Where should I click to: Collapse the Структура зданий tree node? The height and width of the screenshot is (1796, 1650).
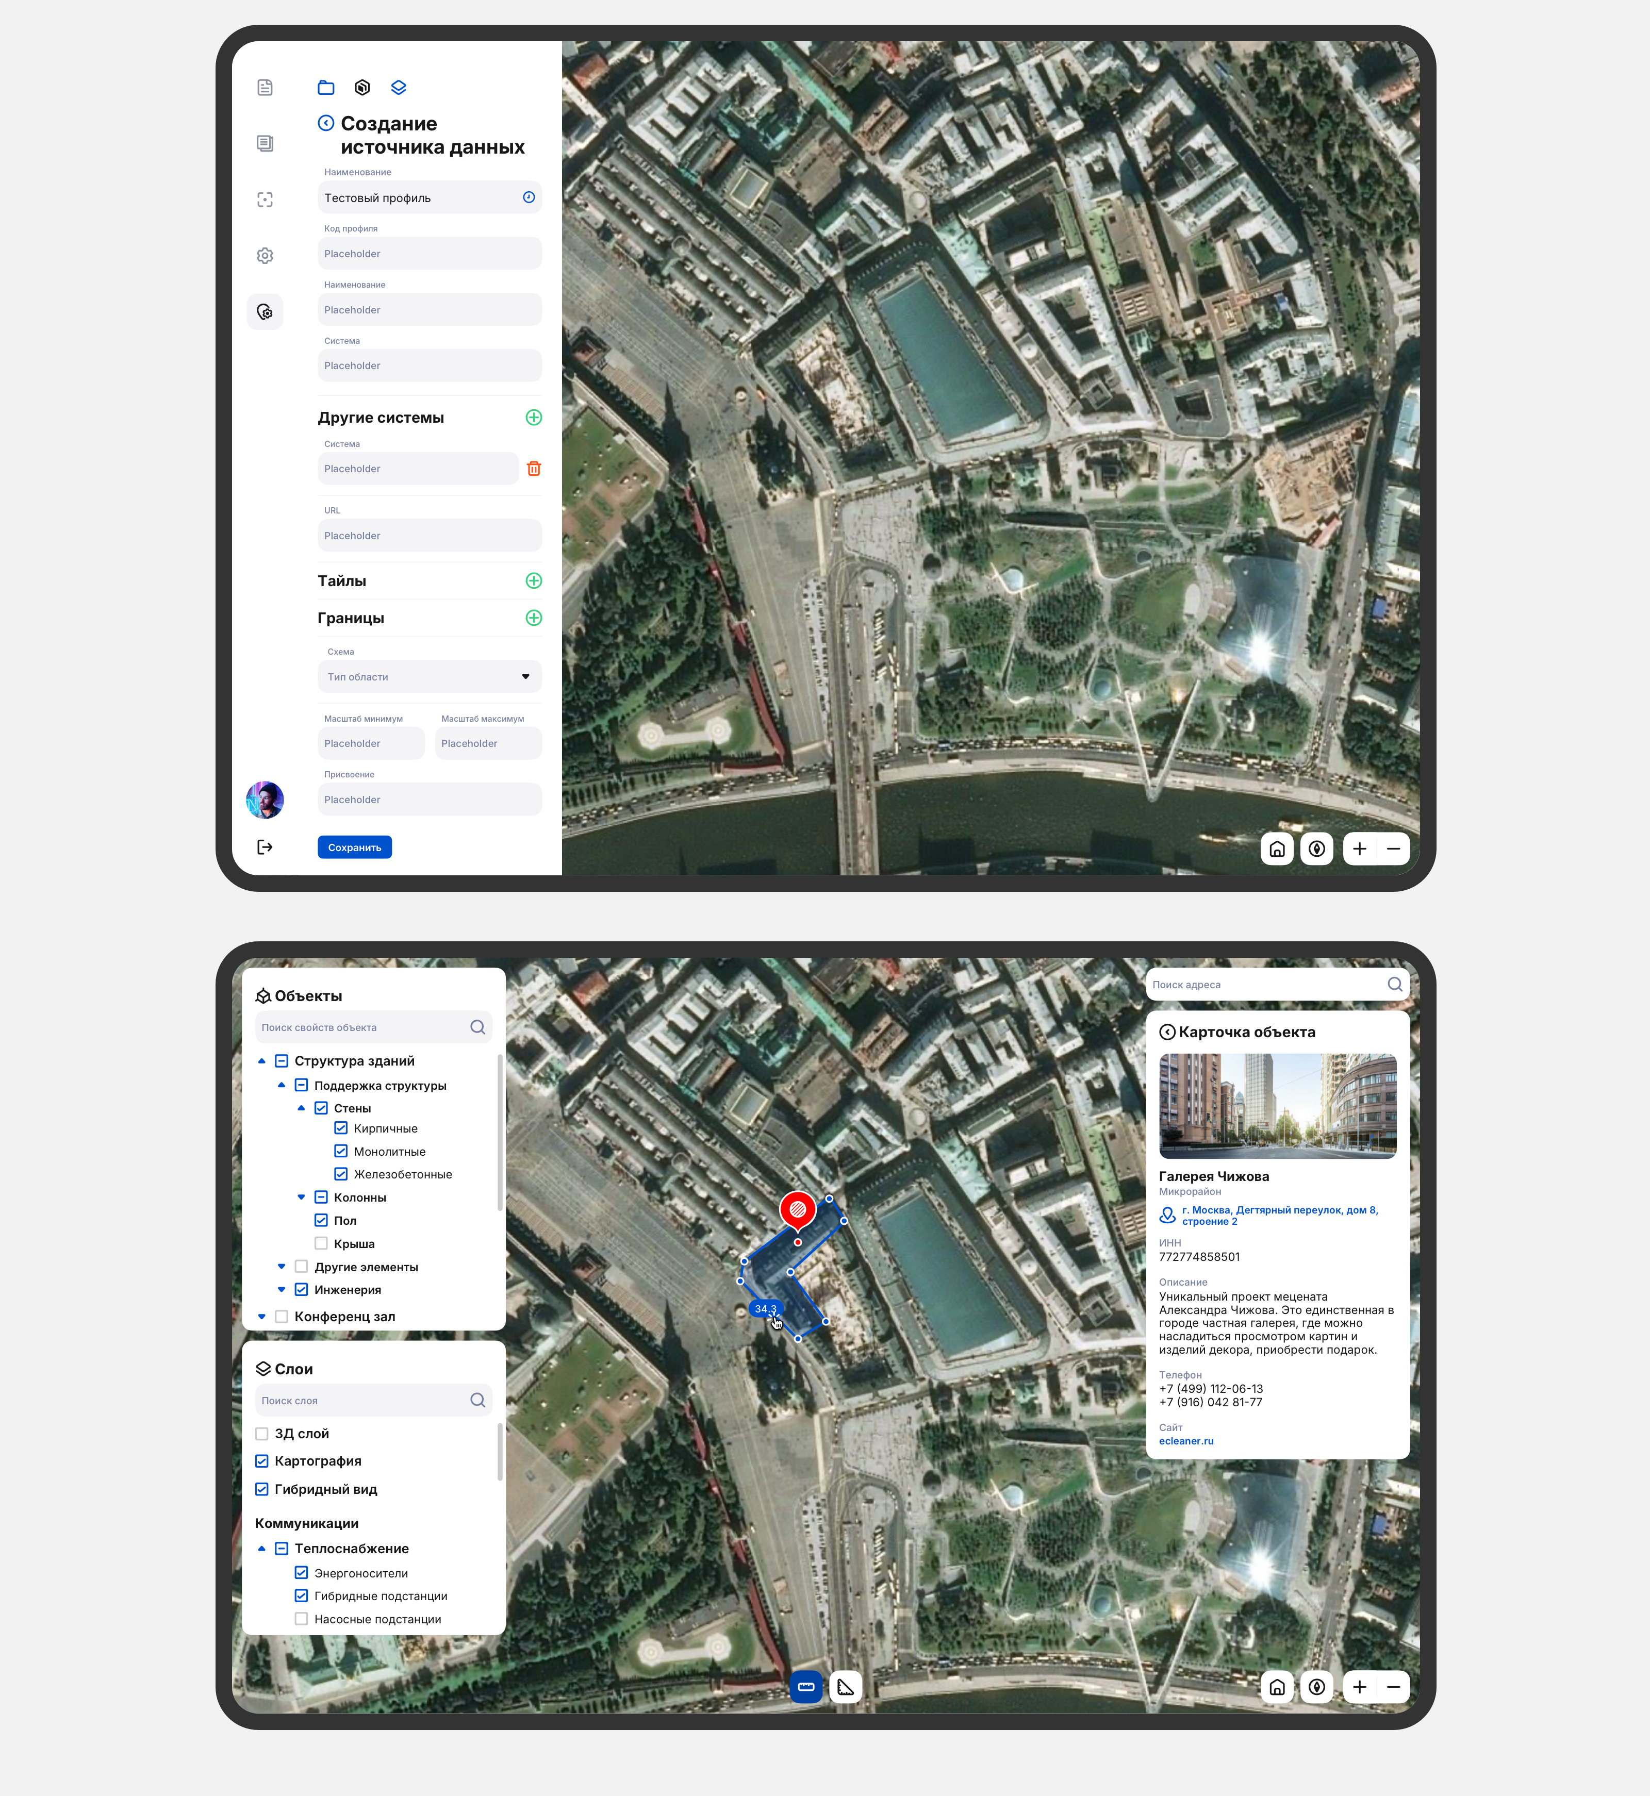coord(261,1061)
